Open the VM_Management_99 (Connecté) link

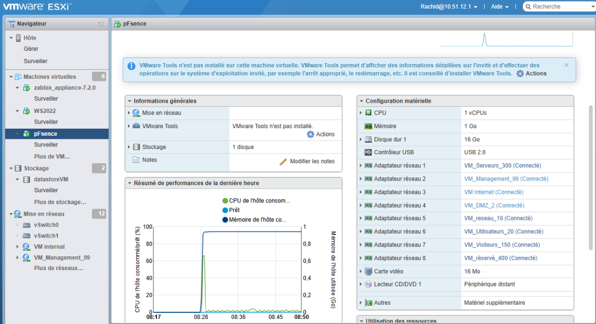506,179
